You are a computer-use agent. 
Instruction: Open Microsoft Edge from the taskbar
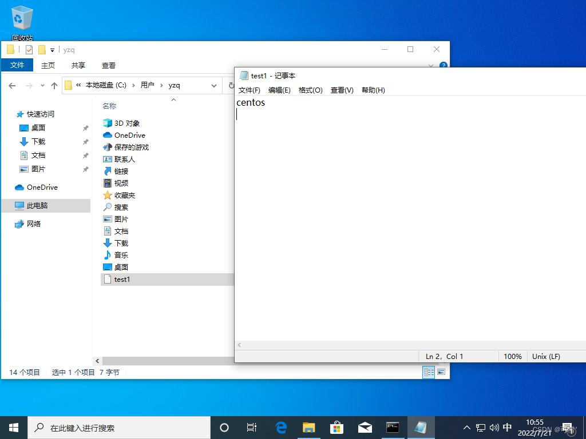coord(280,427)
